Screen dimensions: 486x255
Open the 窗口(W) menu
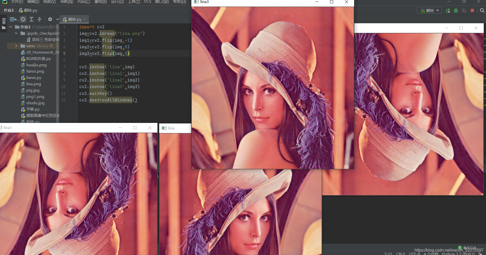(x=162, y=2)
